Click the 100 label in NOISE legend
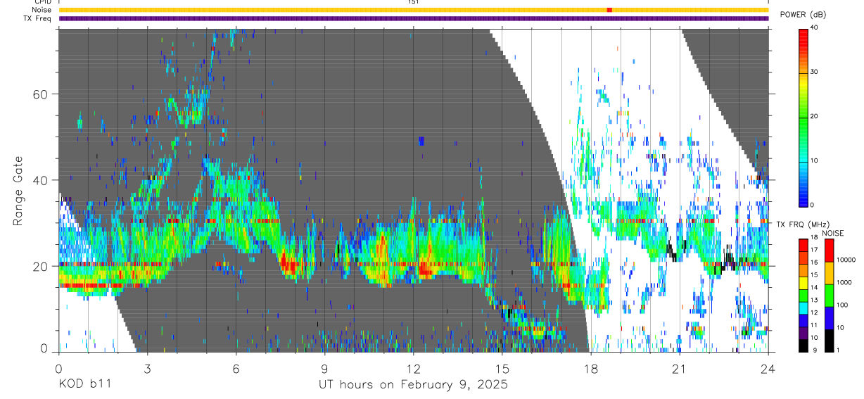Image resolution: width=864 pixels, height=399 pixels. (x=841, y=305)
